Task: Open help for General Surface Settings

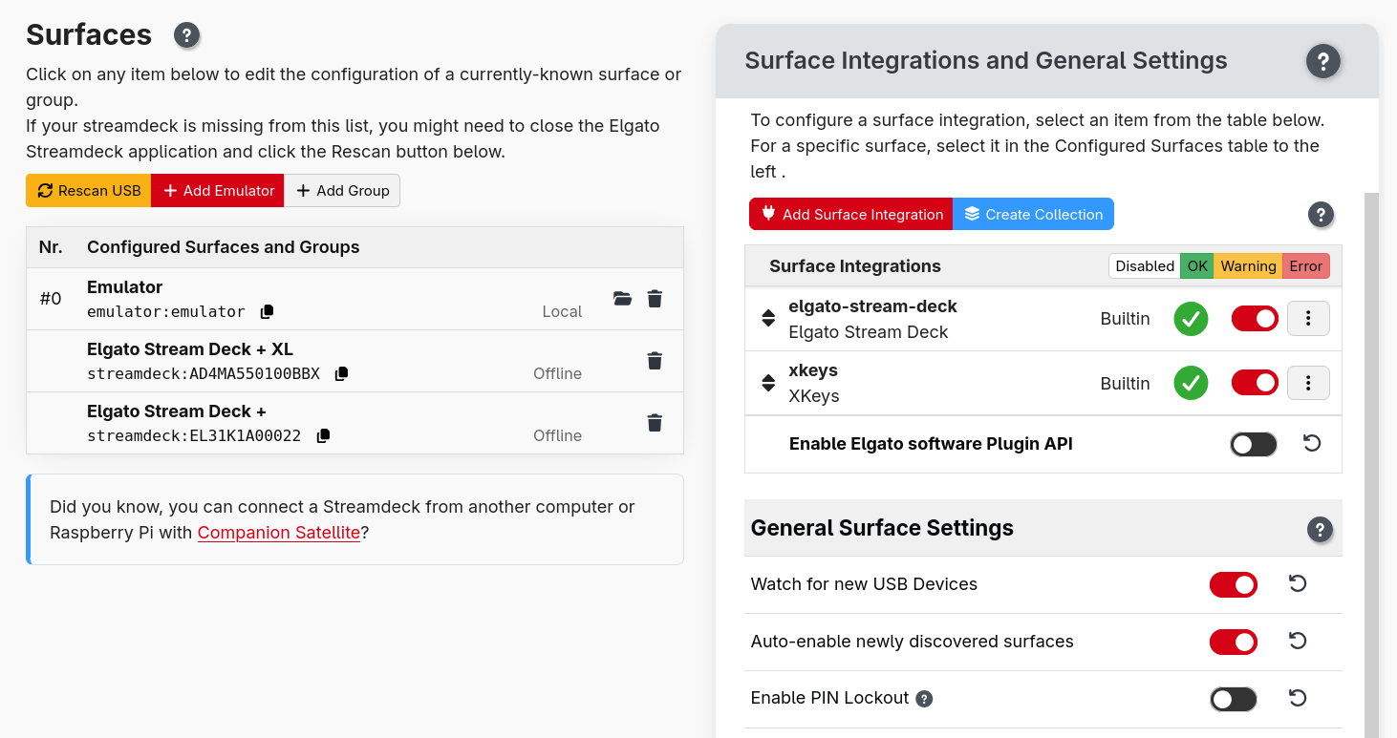Action: coord(1320,529)
